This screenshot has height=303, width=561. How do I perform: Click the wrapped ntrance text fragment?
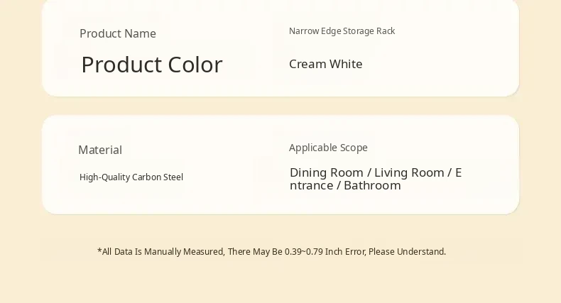click(x=310, y=186)
